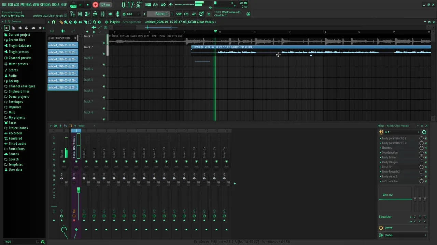The height and width of the screenshot is (245, 437).
Task: Add new pattern with plus button
Action: coord(172,14)
